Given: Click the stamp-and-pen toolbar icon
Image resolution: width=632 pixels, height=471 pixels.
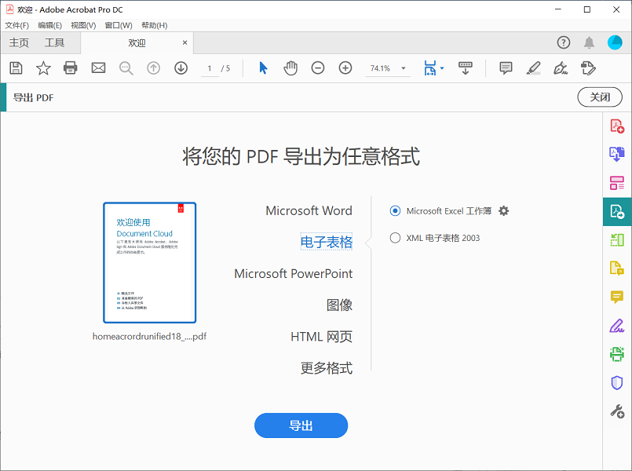Looking at the screenshot, I should coord(588,68).
